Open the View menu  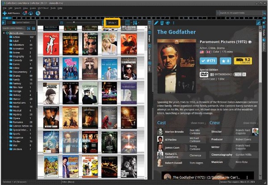(25, 8)
